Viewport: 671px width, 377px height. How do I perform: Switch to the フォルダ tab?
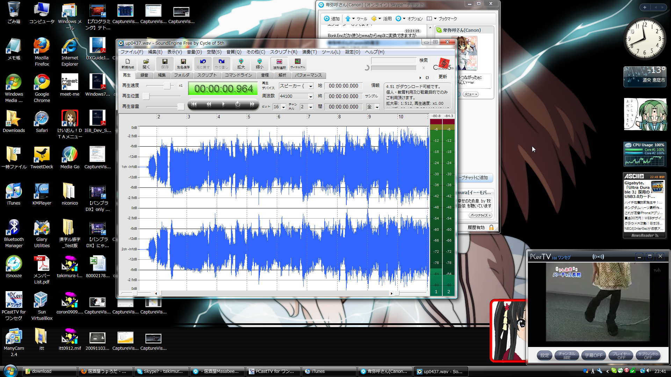click(x=182, y=75)
